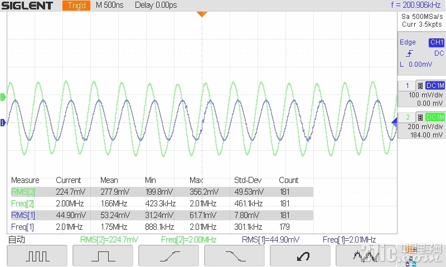
Task: Click the Current column header
Action: (68, 180)
